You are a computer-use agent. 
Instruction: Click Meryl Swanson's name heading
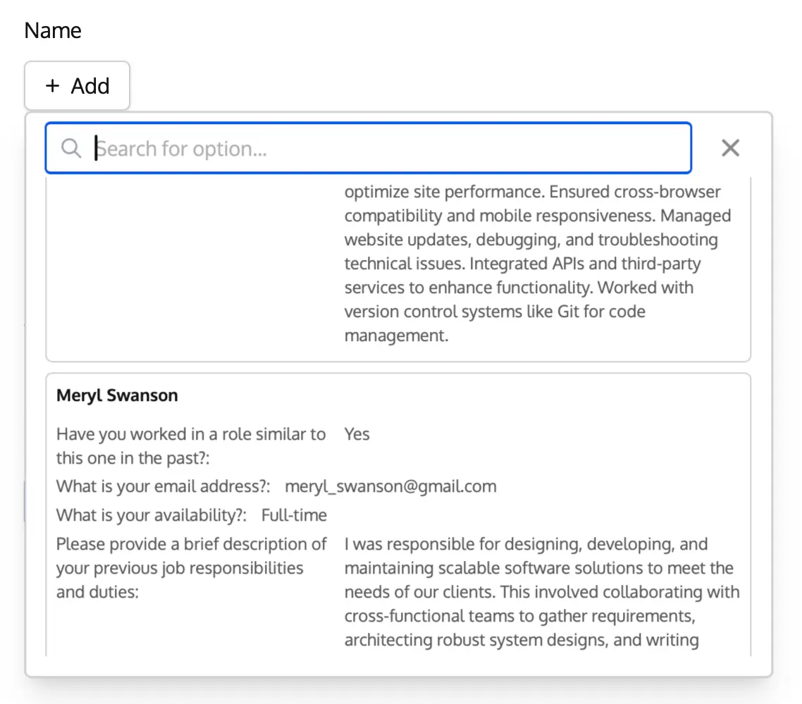117,395
